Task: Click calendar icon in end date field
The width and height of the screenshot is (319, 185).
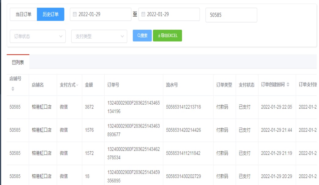Action: coord(143,14)
